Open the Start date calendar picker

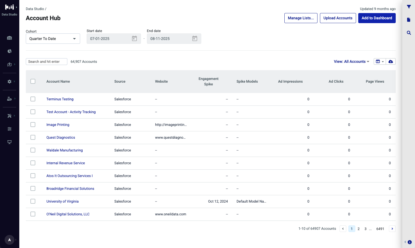click(x=134, y=39)
